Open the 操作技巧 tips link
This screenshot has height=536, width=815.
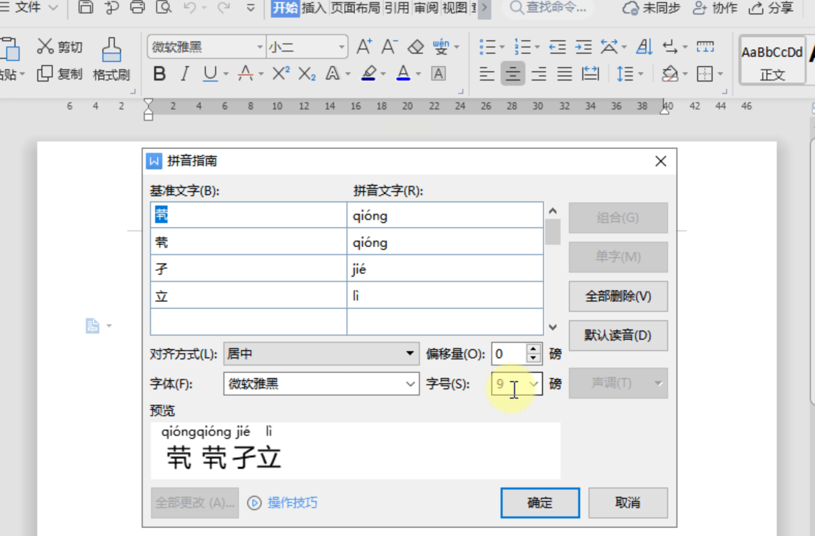pyautogui.click(x=292, y=502)
